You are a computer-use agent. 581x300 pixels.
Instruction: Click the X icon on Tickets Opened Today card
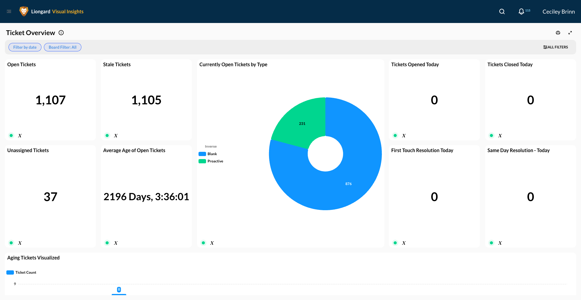[x=404, y=135]
